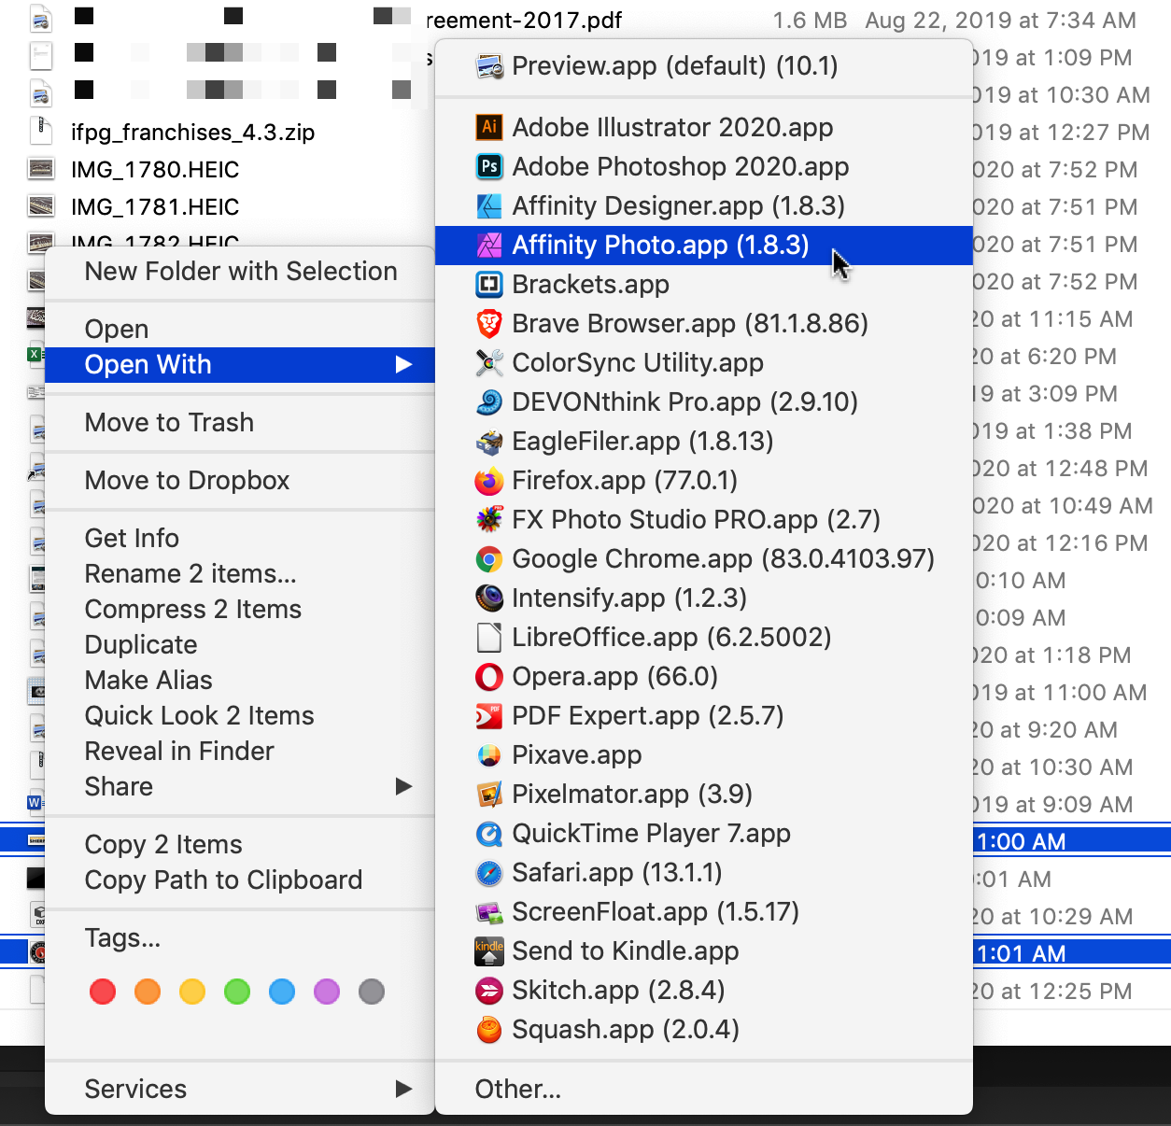Image resolution: width=1171 pixels, height=1126 pixels.
Task: Choose Get Info
Action: (240, 539)
